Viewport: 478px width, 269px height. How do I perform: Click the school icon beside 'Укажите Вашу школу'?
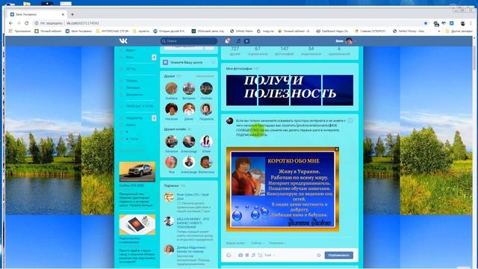[166, 62]
